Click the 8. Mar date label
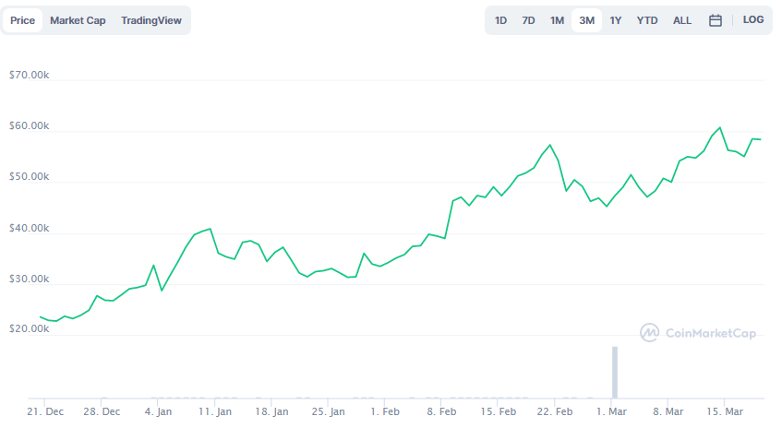Viewport: 782px width, 440px height. [x=668, y=411]
